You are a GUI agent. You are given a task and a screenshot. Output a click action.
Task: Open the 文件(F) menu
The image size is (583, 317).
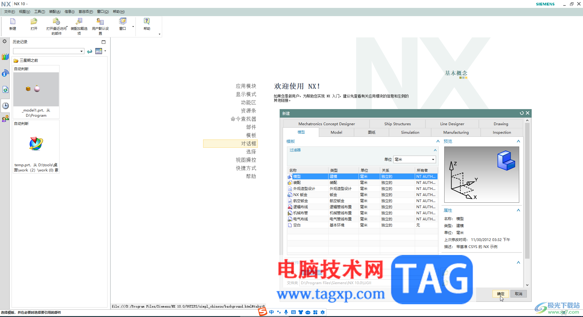tap(9, 12)
